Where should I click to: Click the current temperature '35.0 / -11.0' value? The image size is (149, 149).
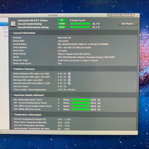[x=64, y=119]
